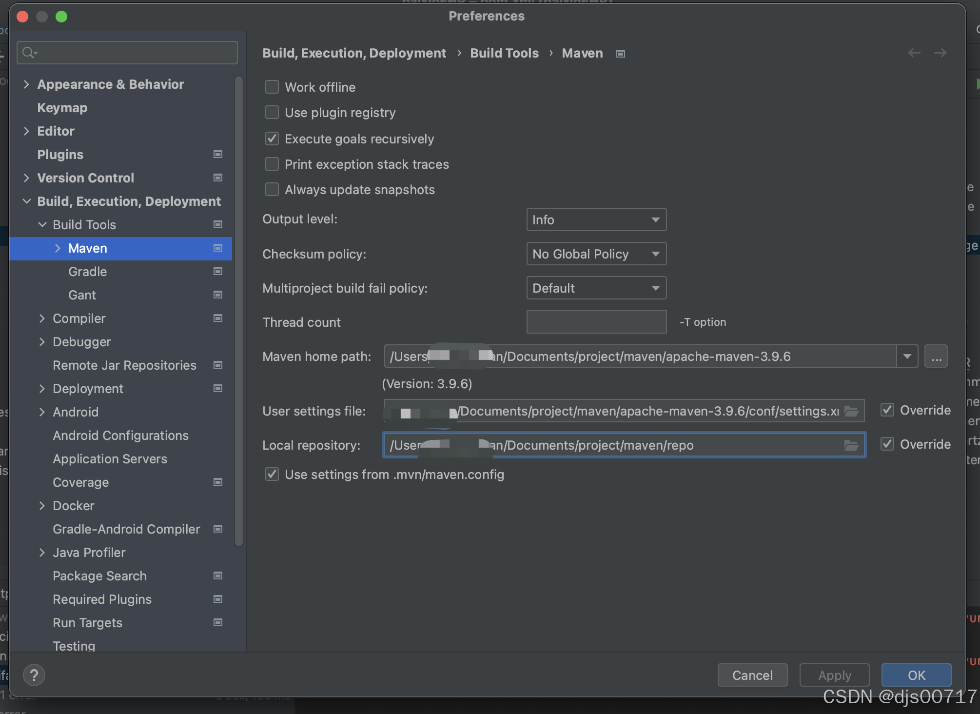Click project-level icon beside Maven breadcrumb
The image size is (980, 714).
point(621,54)
